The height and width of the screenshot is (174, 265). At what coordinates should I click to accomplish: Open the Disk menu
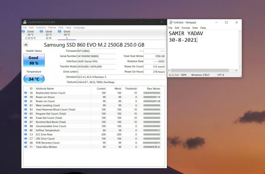pyautogui.click(x=61, y=27)
